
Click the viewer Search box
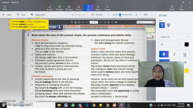pos(144,22)
